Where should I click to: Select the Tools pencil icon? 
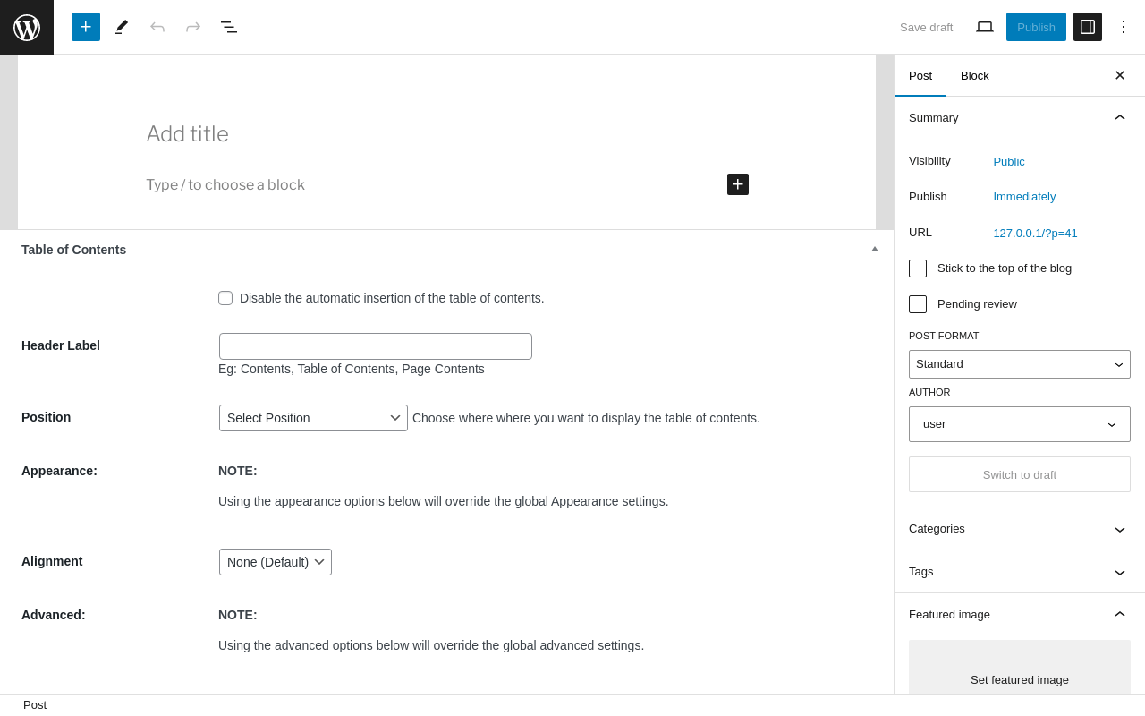tap(122, 27)
